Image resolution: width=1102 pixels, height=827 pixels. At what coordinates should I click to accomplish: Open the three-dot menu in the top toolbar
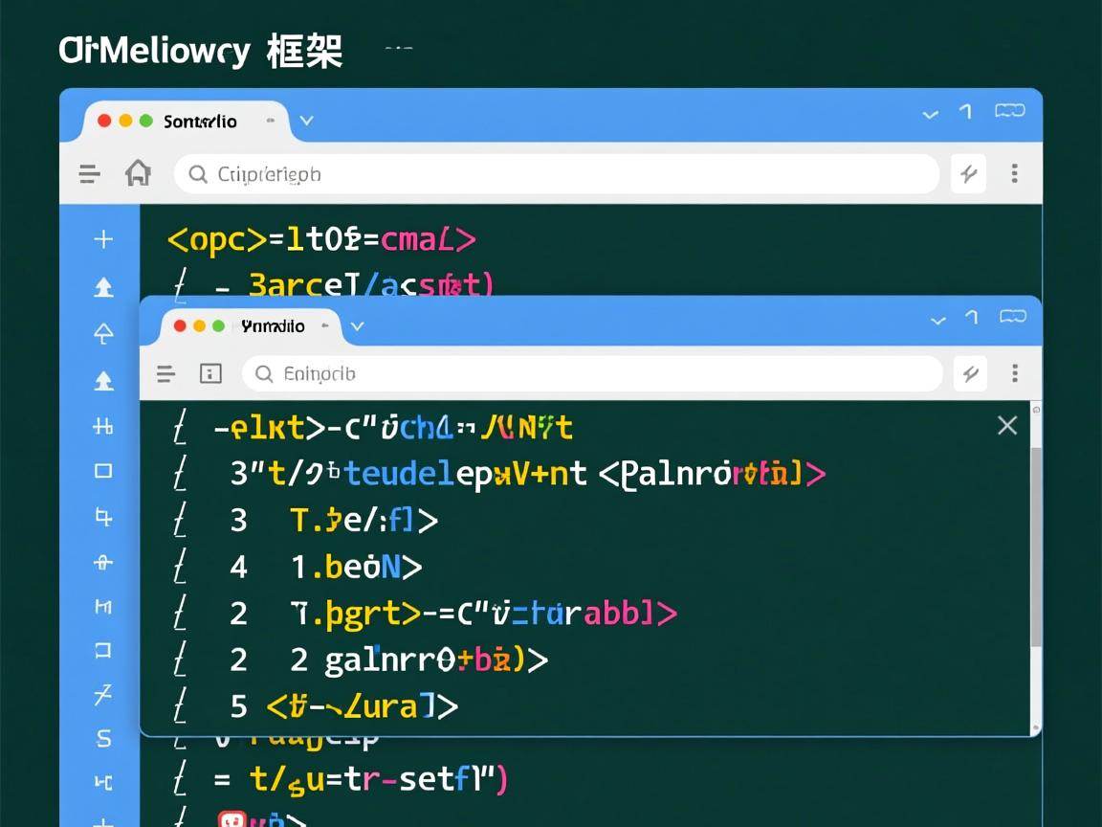tap(1014, 173)
